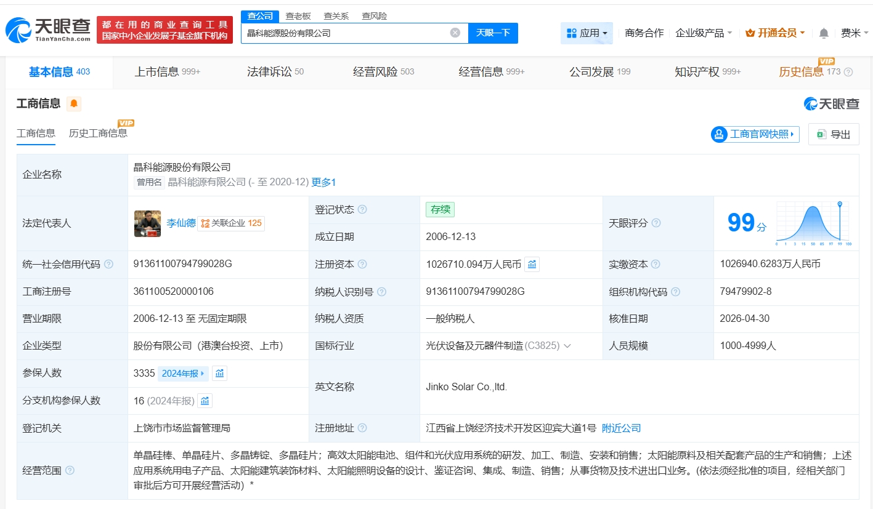The width and height of the screenshot is (873, 509).
Task: Click help icon beside 纳税人识别号
Action: (382, 292)
